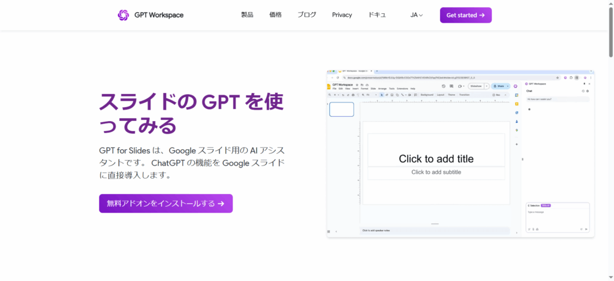Image resolution: width=614 pixels, height=281 pixels.
Task: Click chat history icon beside gear
Action: point(583,91)
